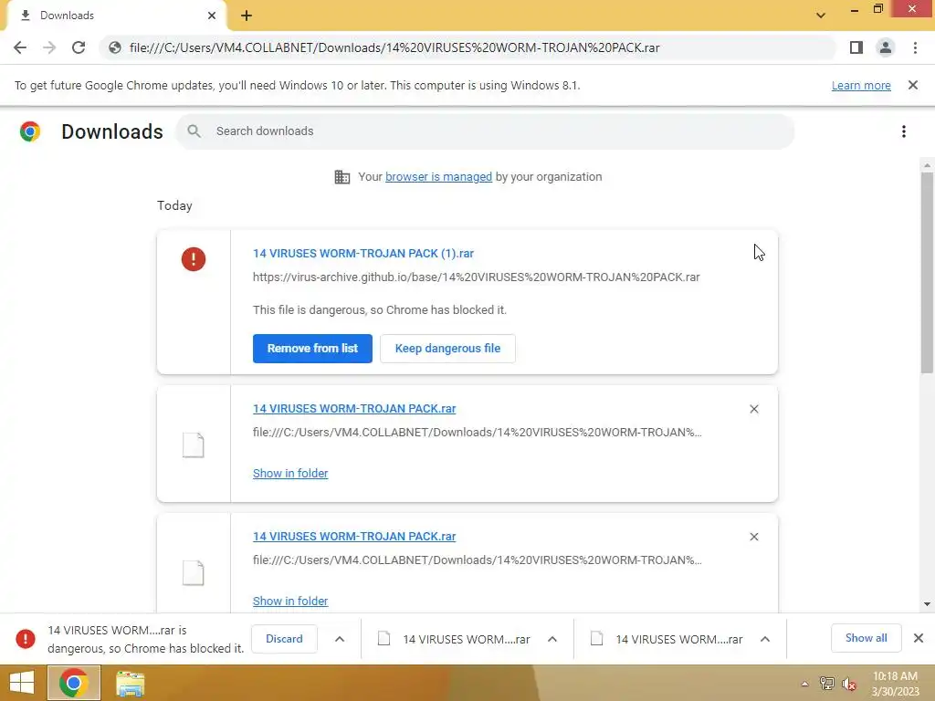Click the search magnifier icon

(194, 131)
